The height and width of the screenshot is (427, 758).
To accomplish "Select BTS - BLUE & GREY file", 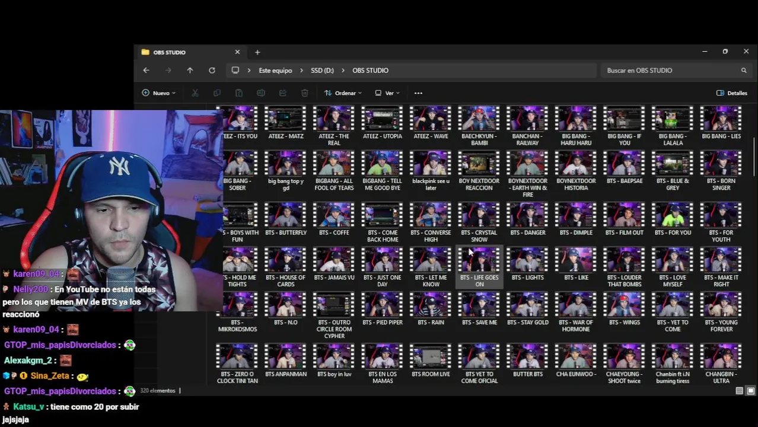I will tap(673, 171).
